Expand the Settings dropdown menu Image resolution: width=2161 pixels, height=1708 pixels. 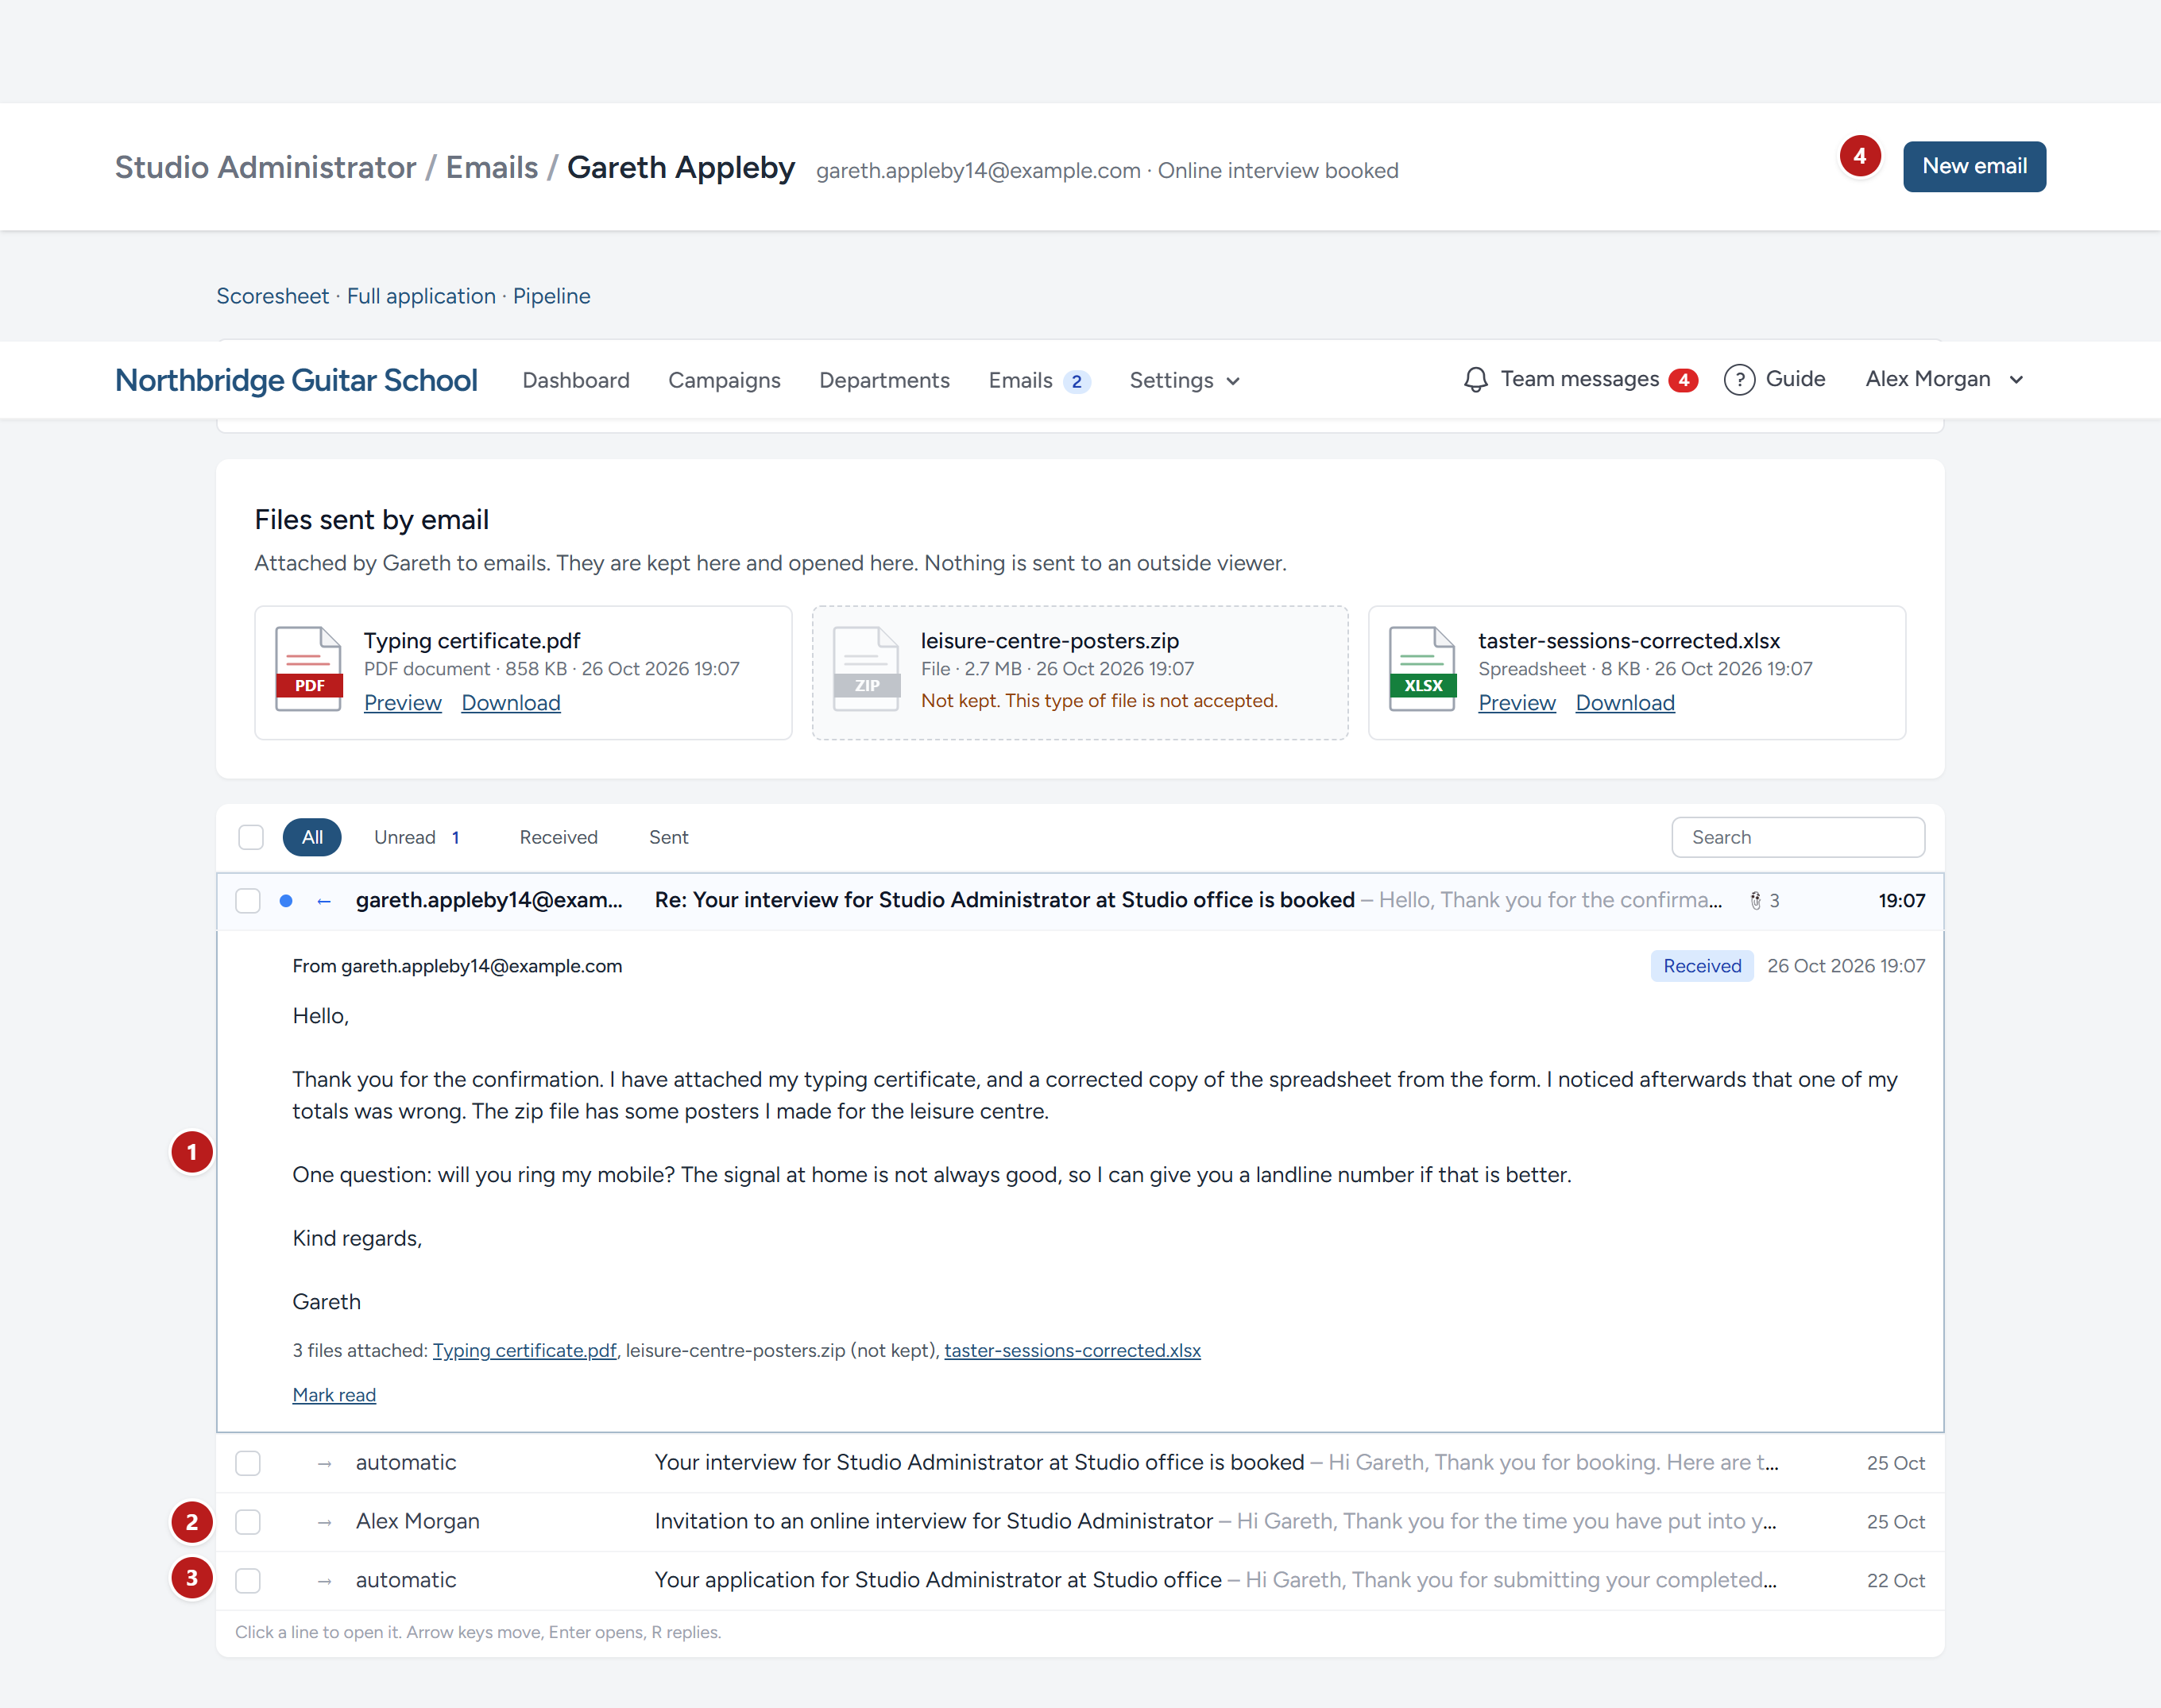pos(1185,380)
